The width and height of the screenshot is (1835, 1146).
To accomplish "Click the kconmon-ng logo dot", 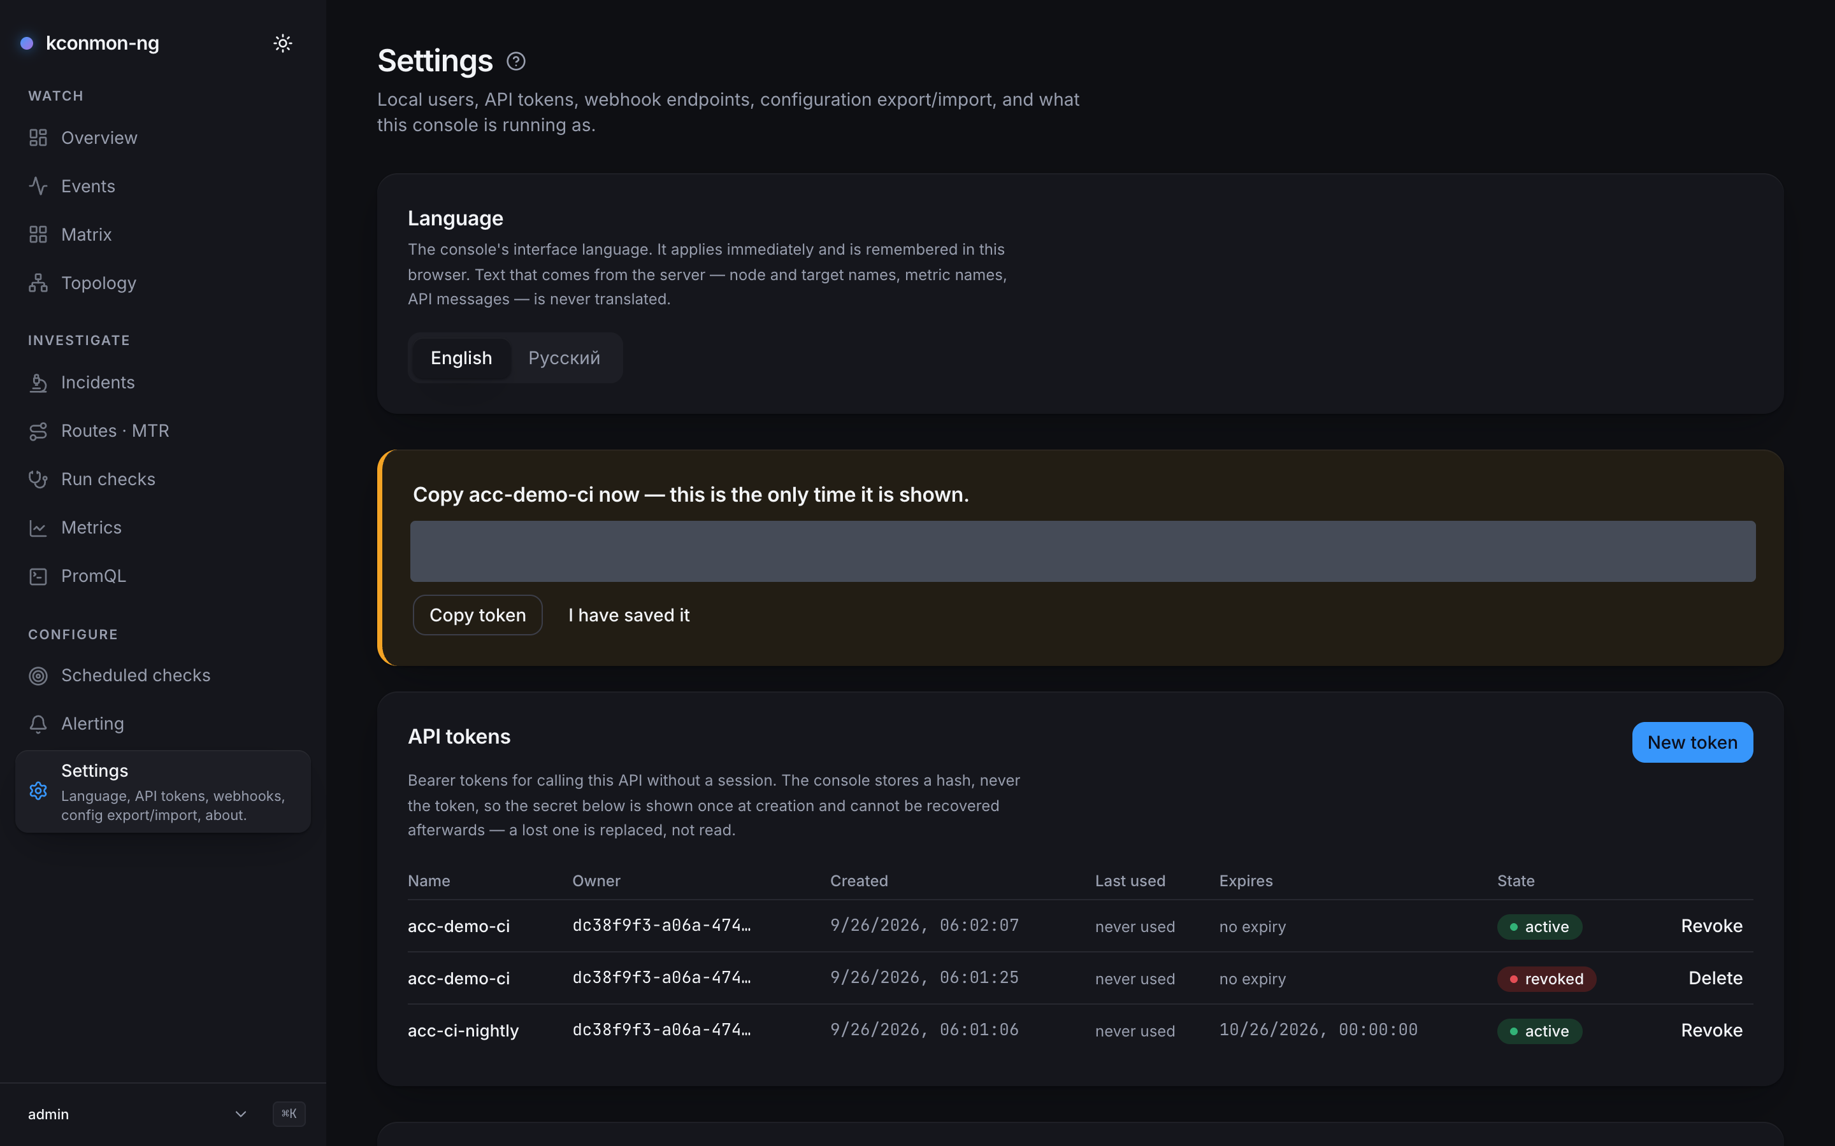I will coord(27,43).
